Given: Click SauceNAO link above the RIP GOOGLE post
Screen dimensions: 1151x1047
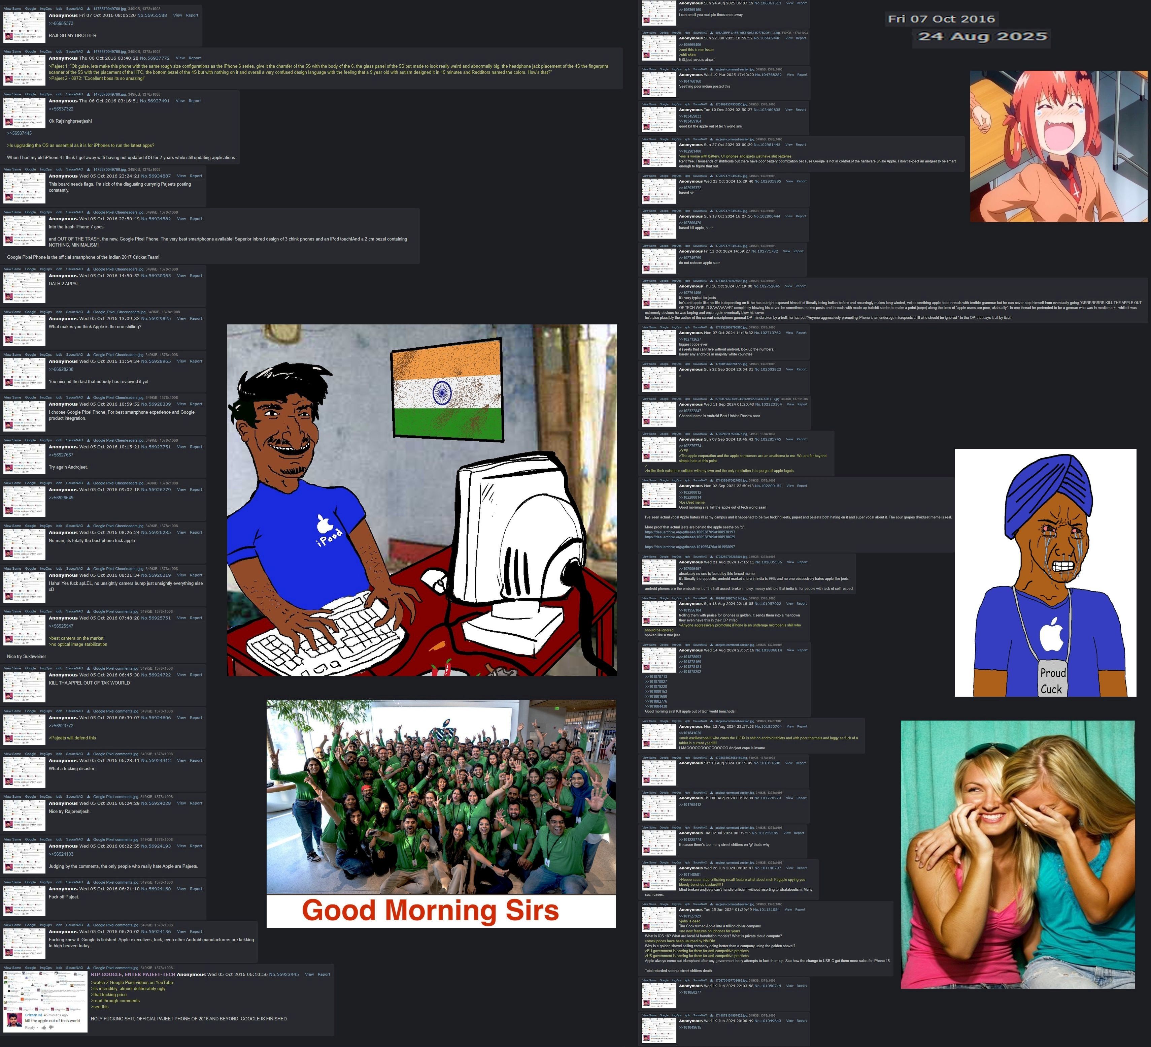Looking at the screenshot, I should pyautogui.click(x=74, y=967).
